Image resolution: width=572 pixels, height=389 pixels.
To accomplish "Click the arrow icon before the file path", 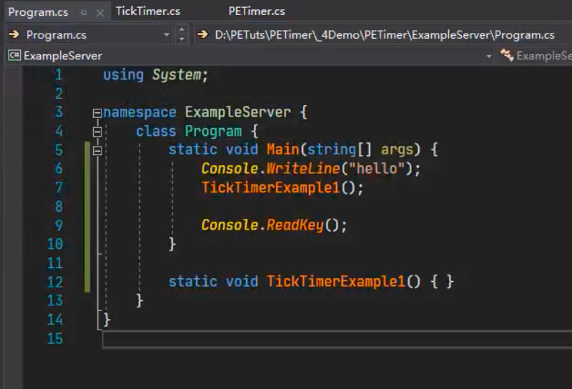I will click(x=203, y=34).
